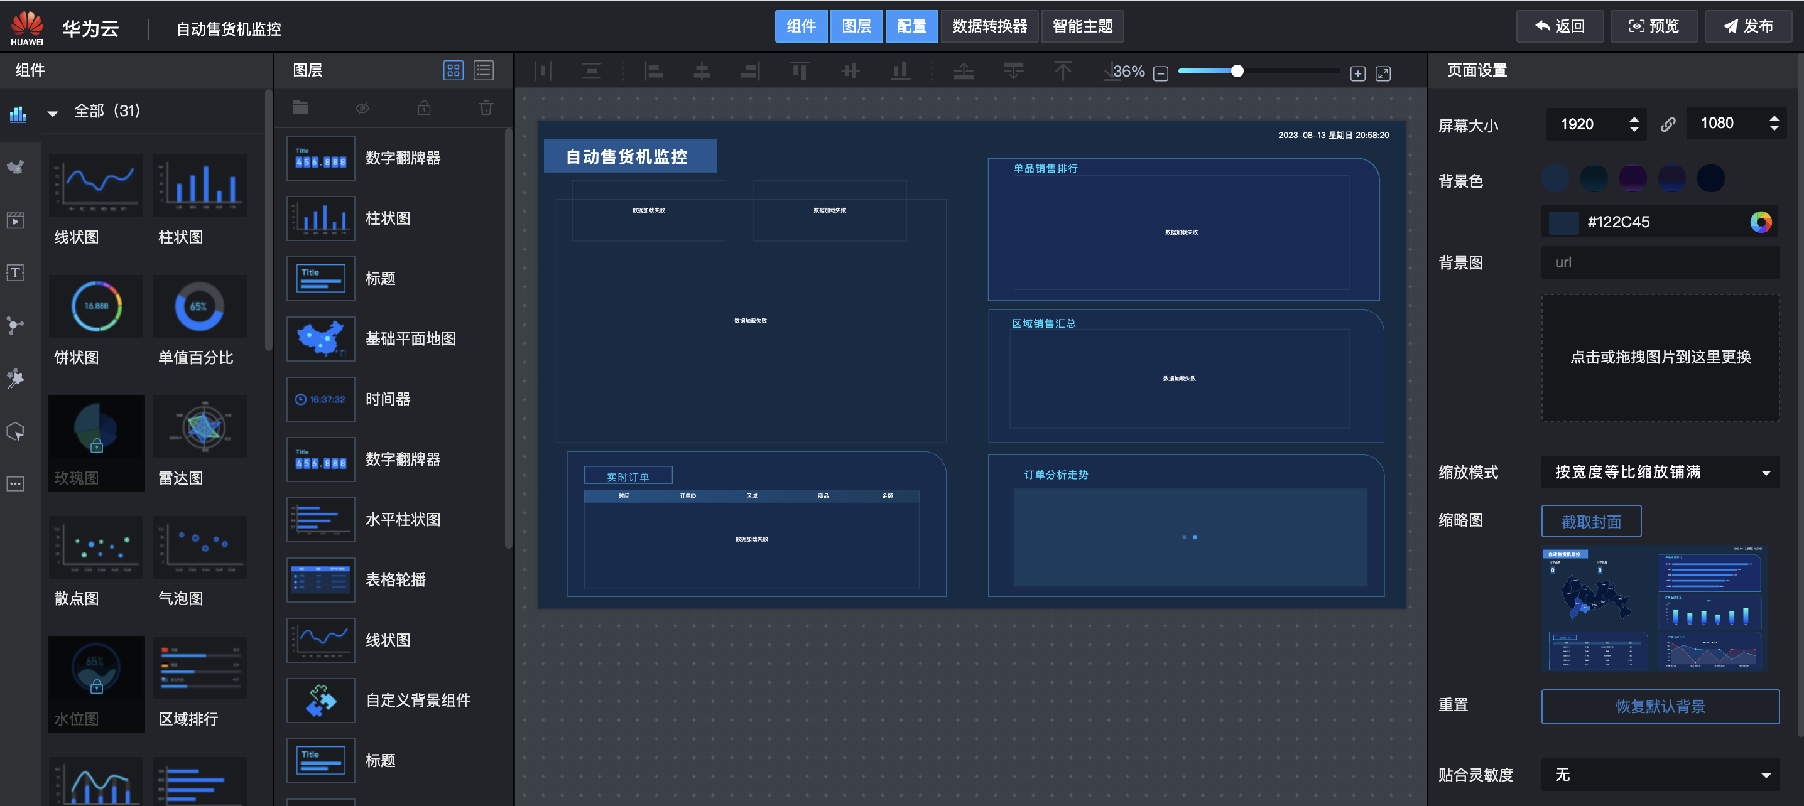Viewport: 1804px width, 806px height.
Task: Click the zoom slider handle
Action: 1237,71
